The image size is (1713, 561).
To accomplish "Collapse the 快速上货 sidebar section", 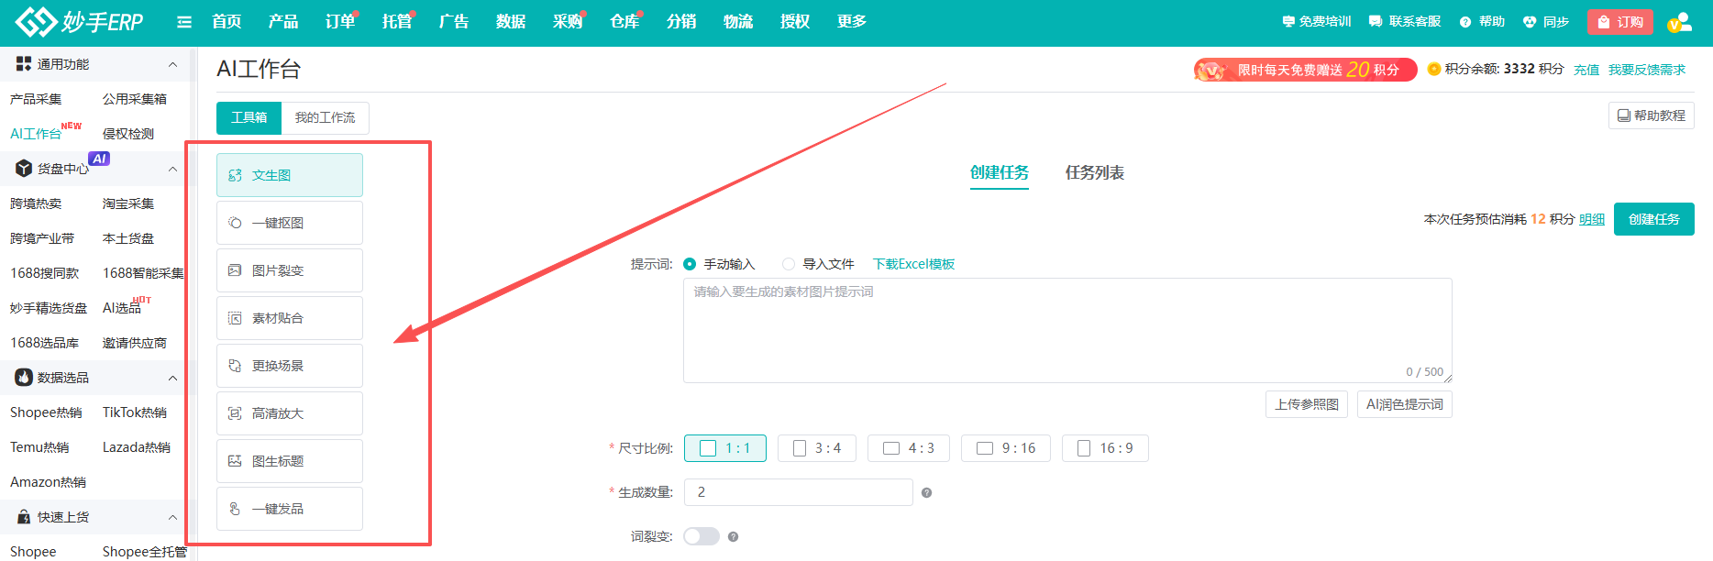I will pyautogui.click(x=172, y=517).
